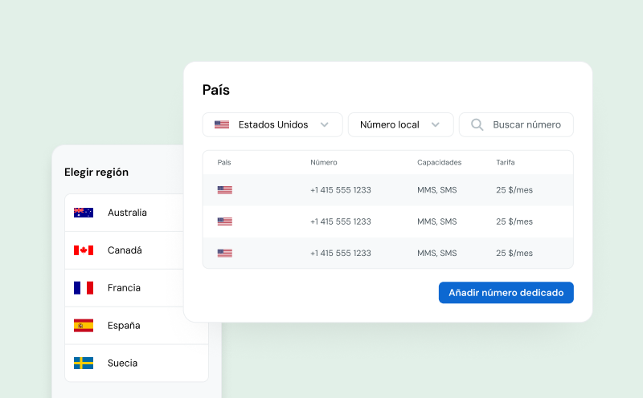Click the Tarifa column header
This screenshot has width=643, height=398.
tap(506, 163)
